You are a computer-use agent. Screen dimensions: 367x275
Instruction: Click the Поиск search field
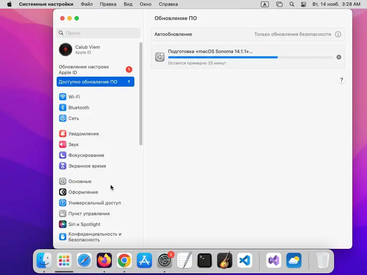click(98, 33)
